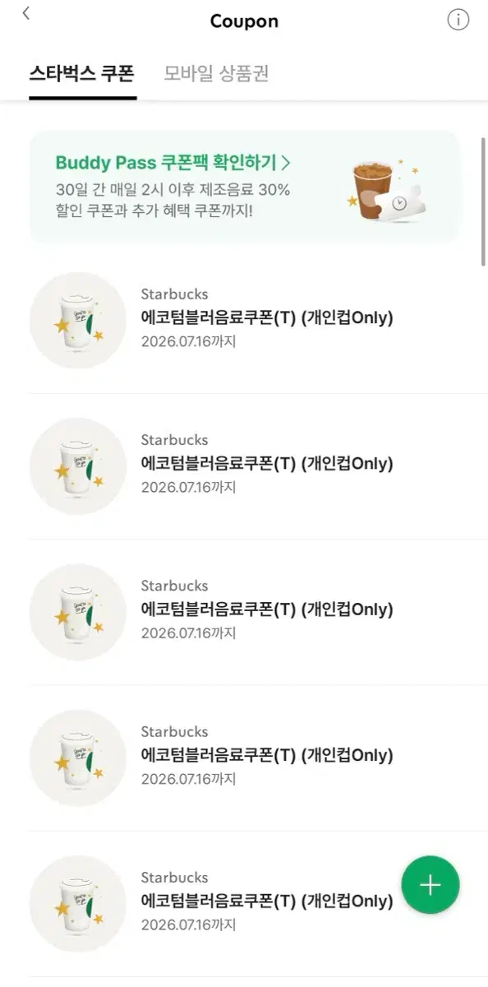Image resolution: width=488 pixels, height=987 pixels.
Task: Open the fifth eco tumbler coupon cup icon
Action: (78, 903)
